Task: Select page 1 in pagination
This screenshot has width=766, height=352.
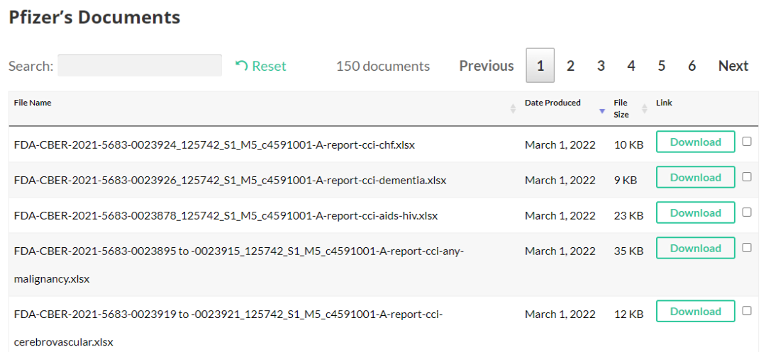Action: pyautogui.click(x=540, y=65)
